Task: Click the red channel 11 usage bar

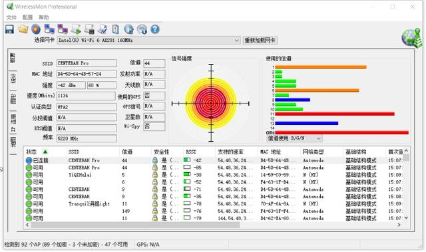Action: [x=335, y=114]
